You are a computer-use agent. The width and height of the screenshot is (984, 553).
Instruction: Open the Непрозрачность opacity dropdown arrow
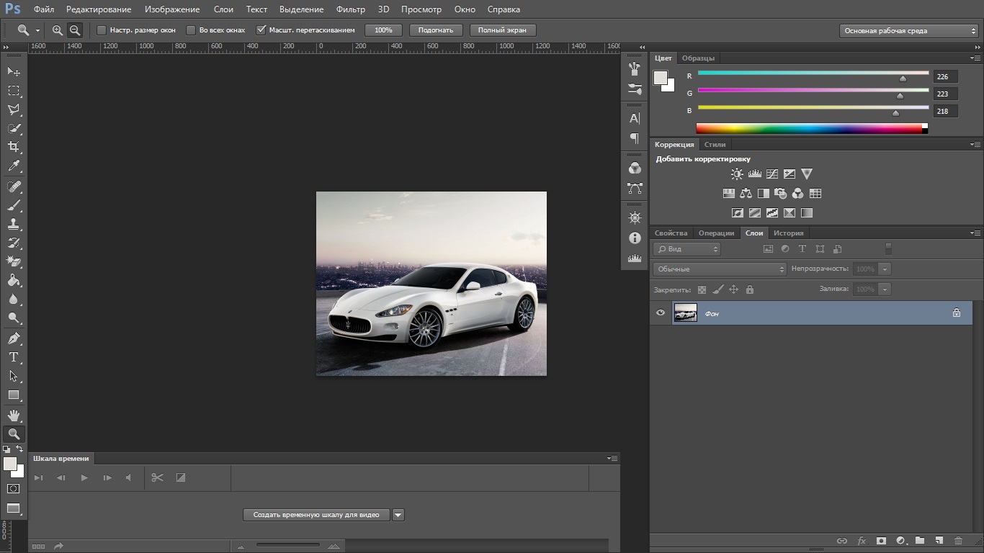[885, 269]
